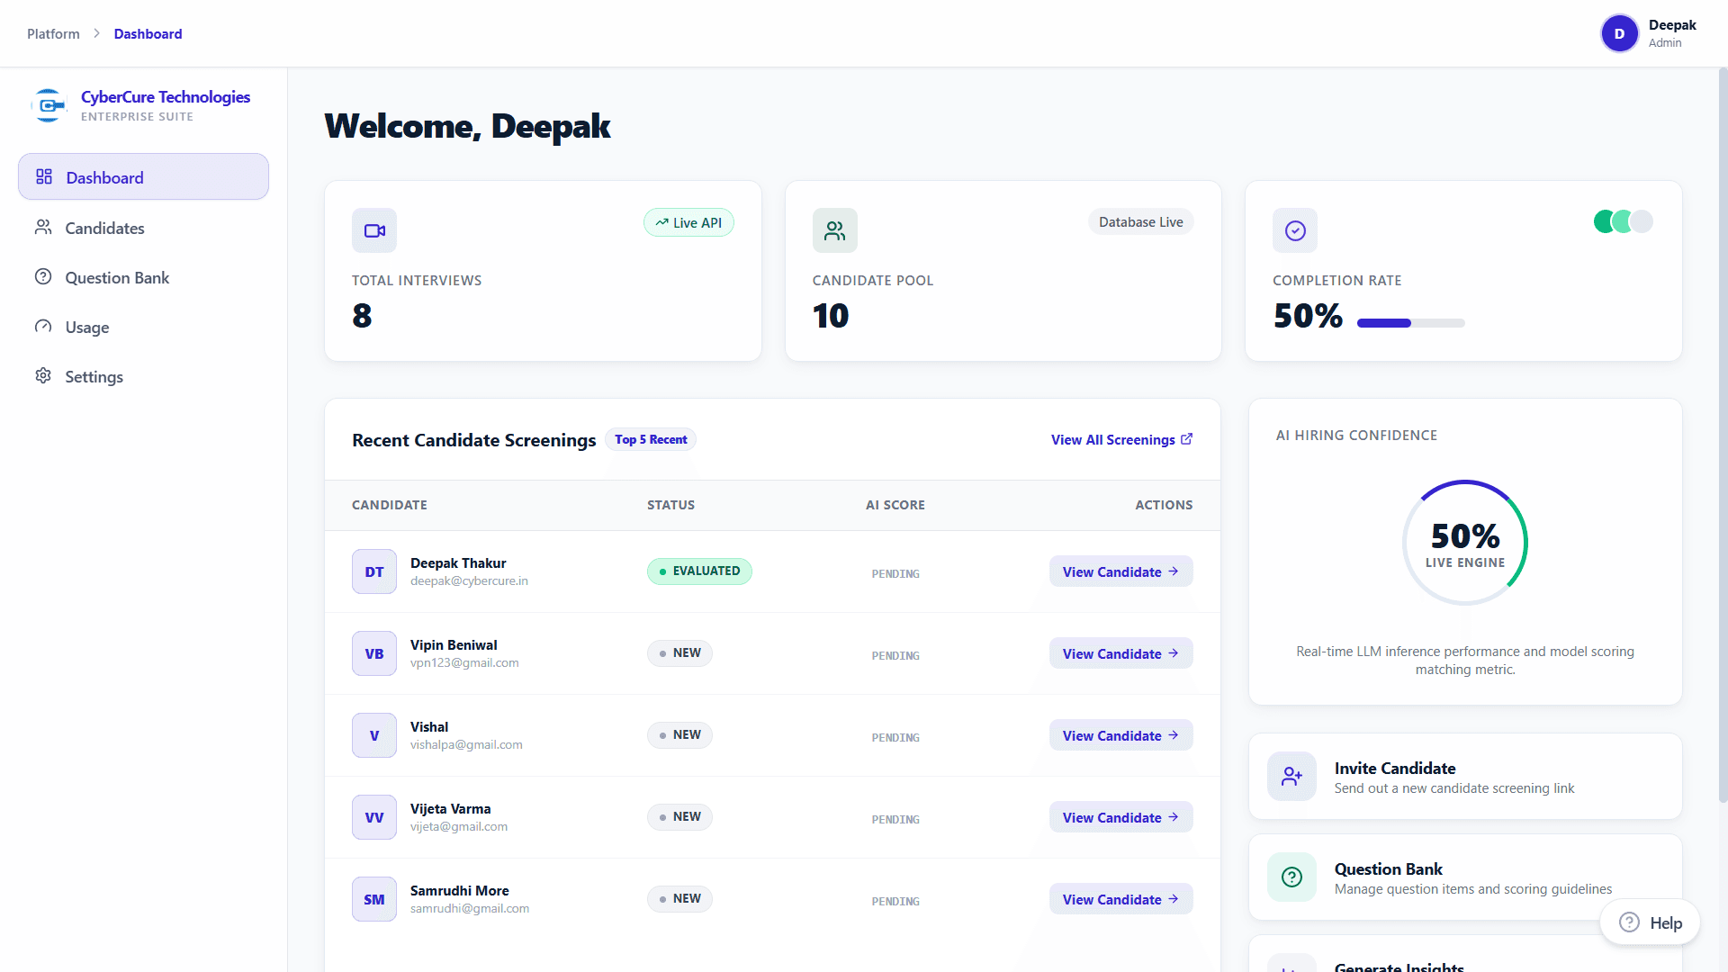Click the VB avatar for Vipin Beniwal
1728x972 pixels.
pos(374,653)
